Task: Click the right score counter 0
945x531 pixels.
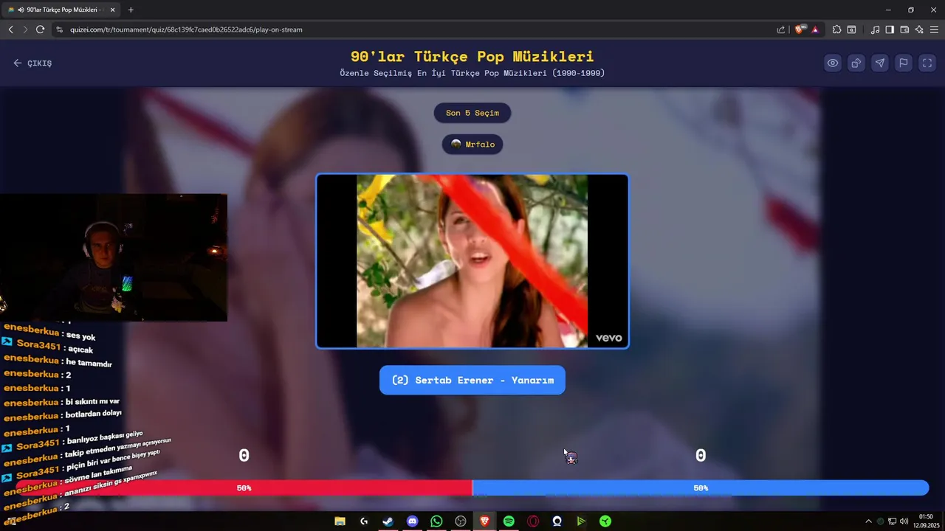Action: [x=701, y=456]
